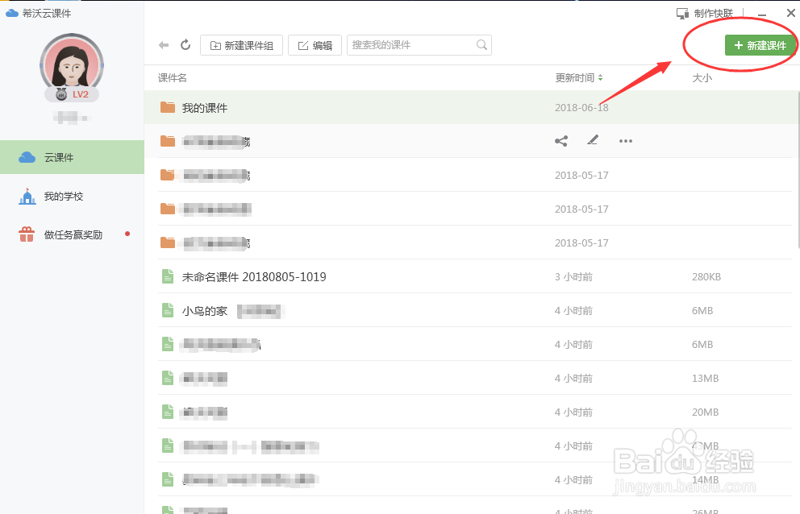Click the refresh icon in the toolbar
The height and width of the screenshot is (514, 800).
[185, 45]
